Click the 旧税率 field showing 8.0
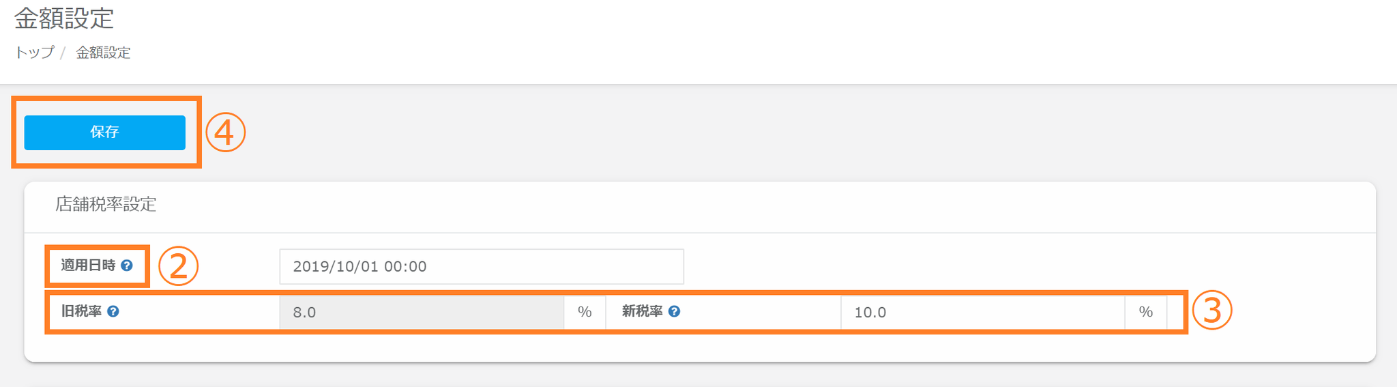 click(x=421, y=312)
